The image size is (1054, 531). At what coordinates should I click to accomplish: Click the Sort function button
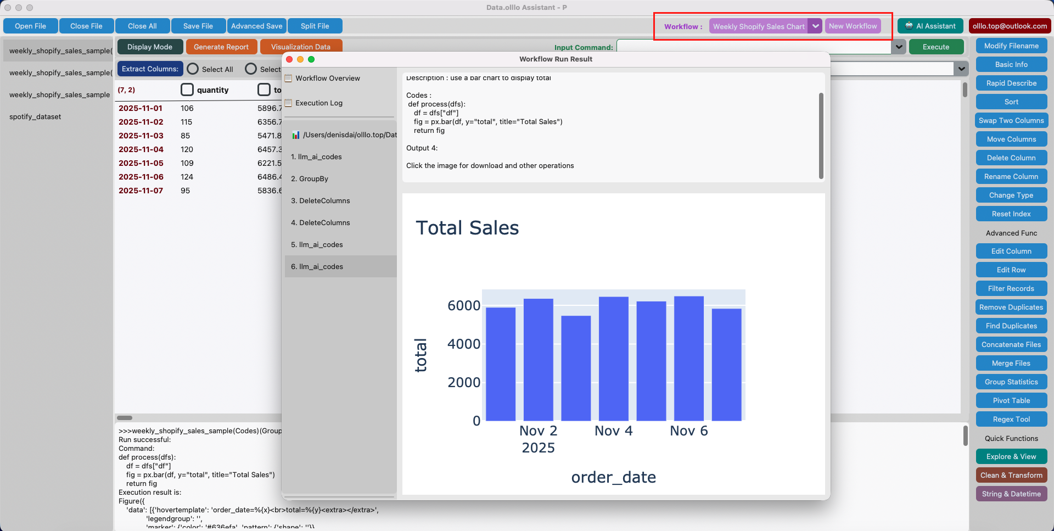coord(1011,102)
